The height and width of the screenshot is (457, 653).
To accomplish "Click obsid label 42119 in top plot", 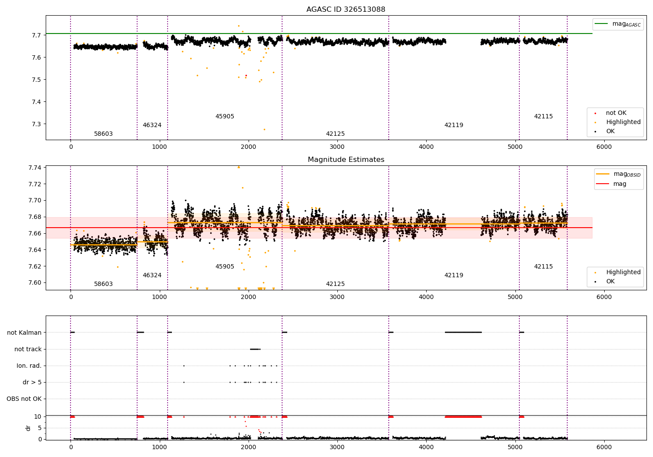I will (x=454, y=125).
